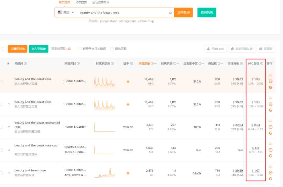This screenshot has width=283, height=187.
Task: Tick checkbox for 'beauty and the beast rose cup' row
Action: tap(1, 150)
